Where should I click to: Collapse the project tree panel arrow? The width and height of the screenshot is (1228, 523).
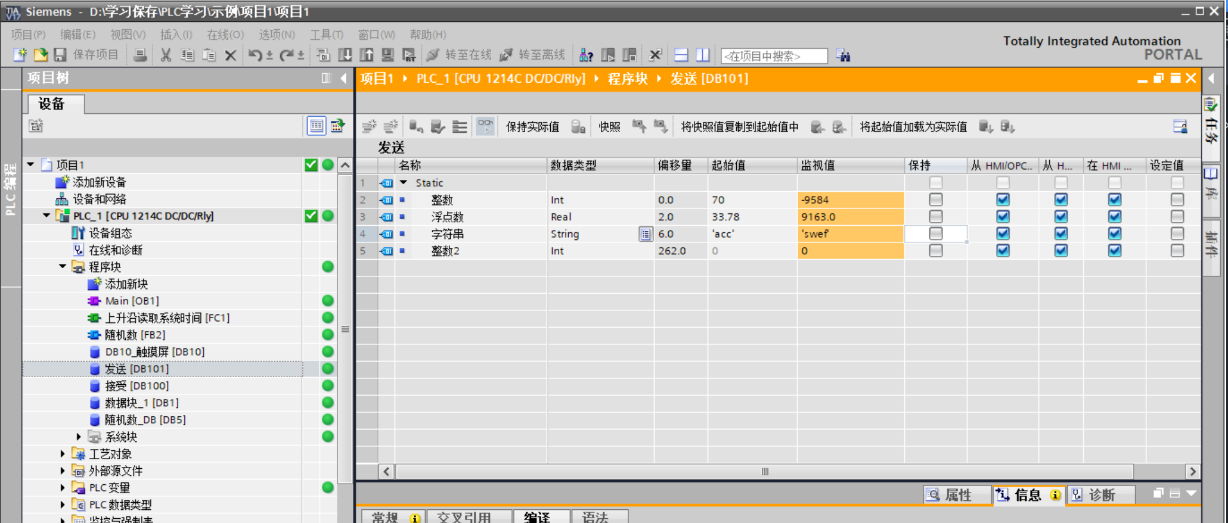pyautogui.click(x=343, y=78)
